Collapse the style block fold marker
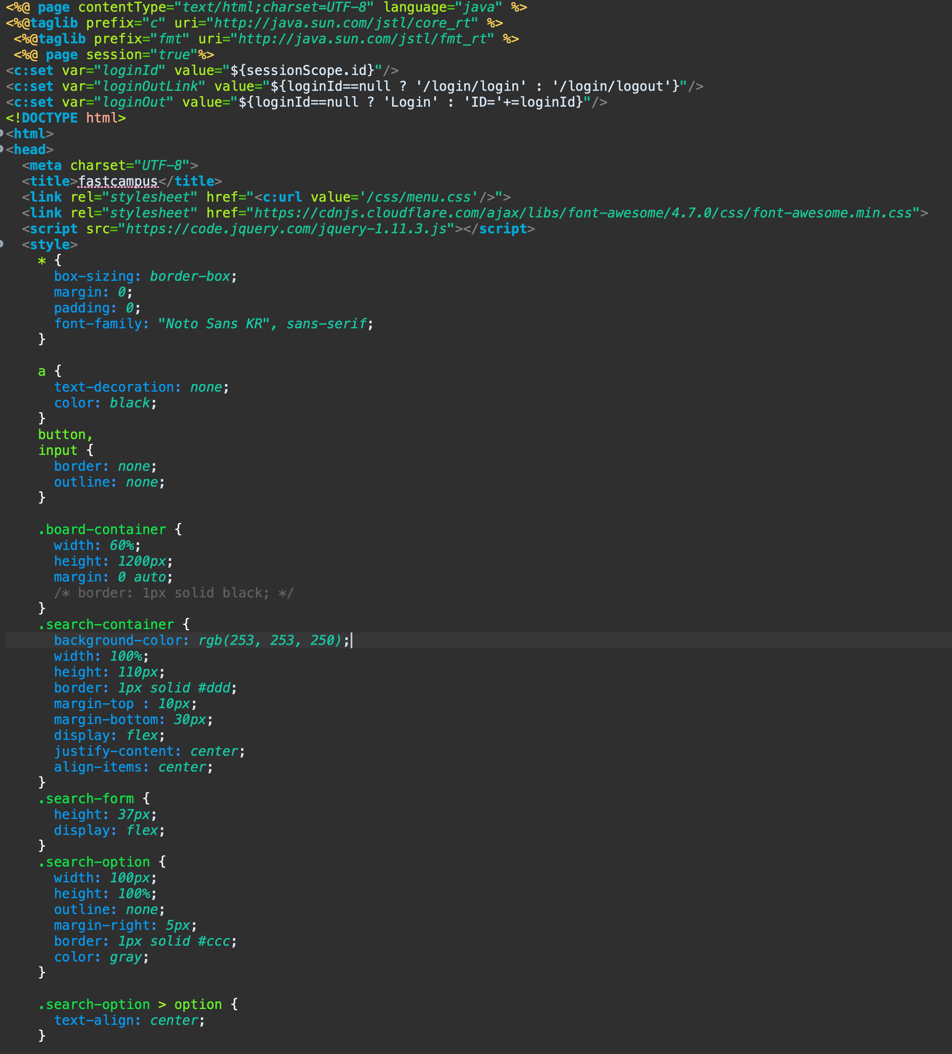 click(x=2, y=244)
